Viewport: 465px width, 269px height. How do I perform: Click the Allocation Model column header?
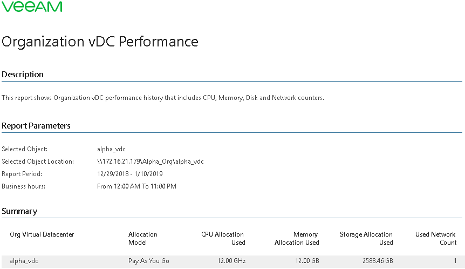[142, 238]
